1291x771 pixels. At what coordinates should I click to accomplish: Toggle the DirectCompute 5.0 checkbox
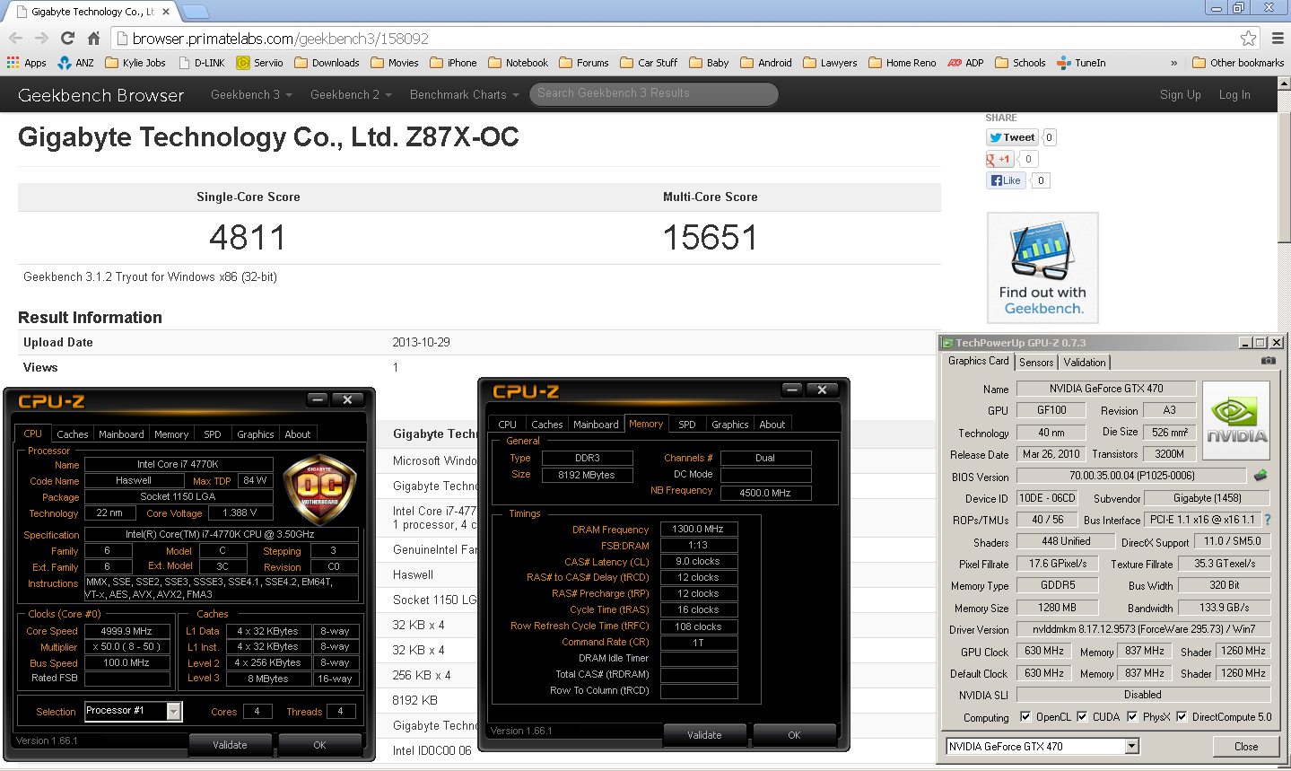1182,717
